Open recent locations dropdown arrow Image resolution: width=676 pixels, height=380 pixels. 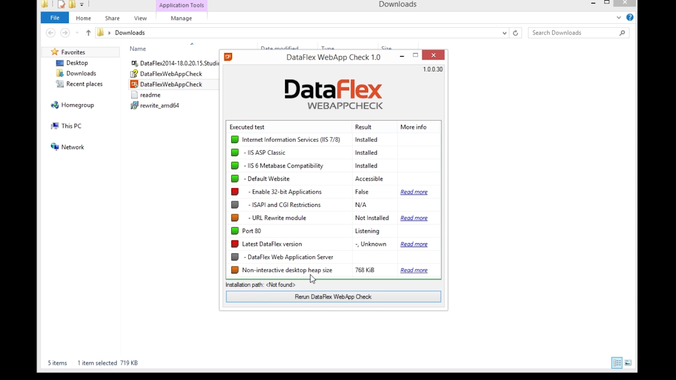click(77, 33)
